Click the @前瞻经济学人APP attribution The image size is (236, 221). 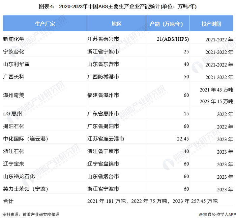(x=217, y=215)
